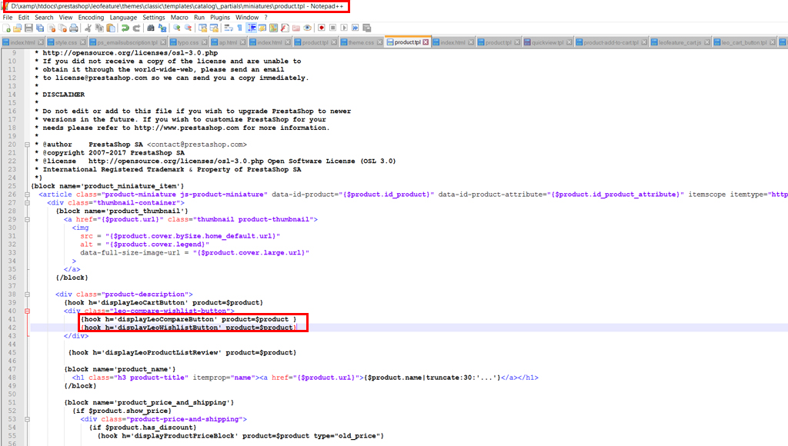
Task: Click the Print icon in toolbar
Action: [x=75, y=28]
